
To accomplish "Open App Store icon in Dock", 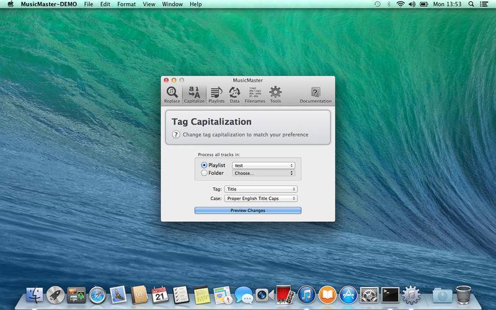I will tap(348, 295).
